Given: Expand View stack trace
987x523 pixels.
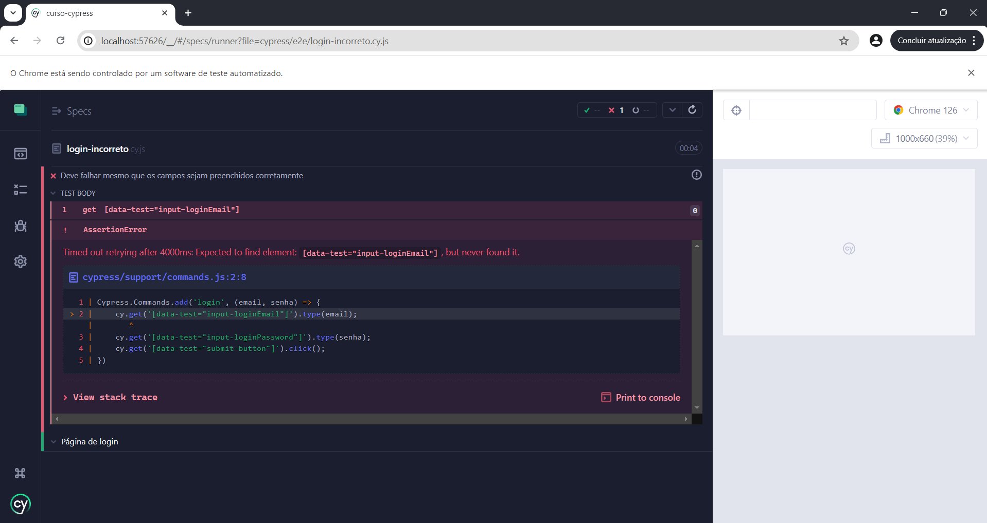Looking at the screenshot, I should click(110, 397).
